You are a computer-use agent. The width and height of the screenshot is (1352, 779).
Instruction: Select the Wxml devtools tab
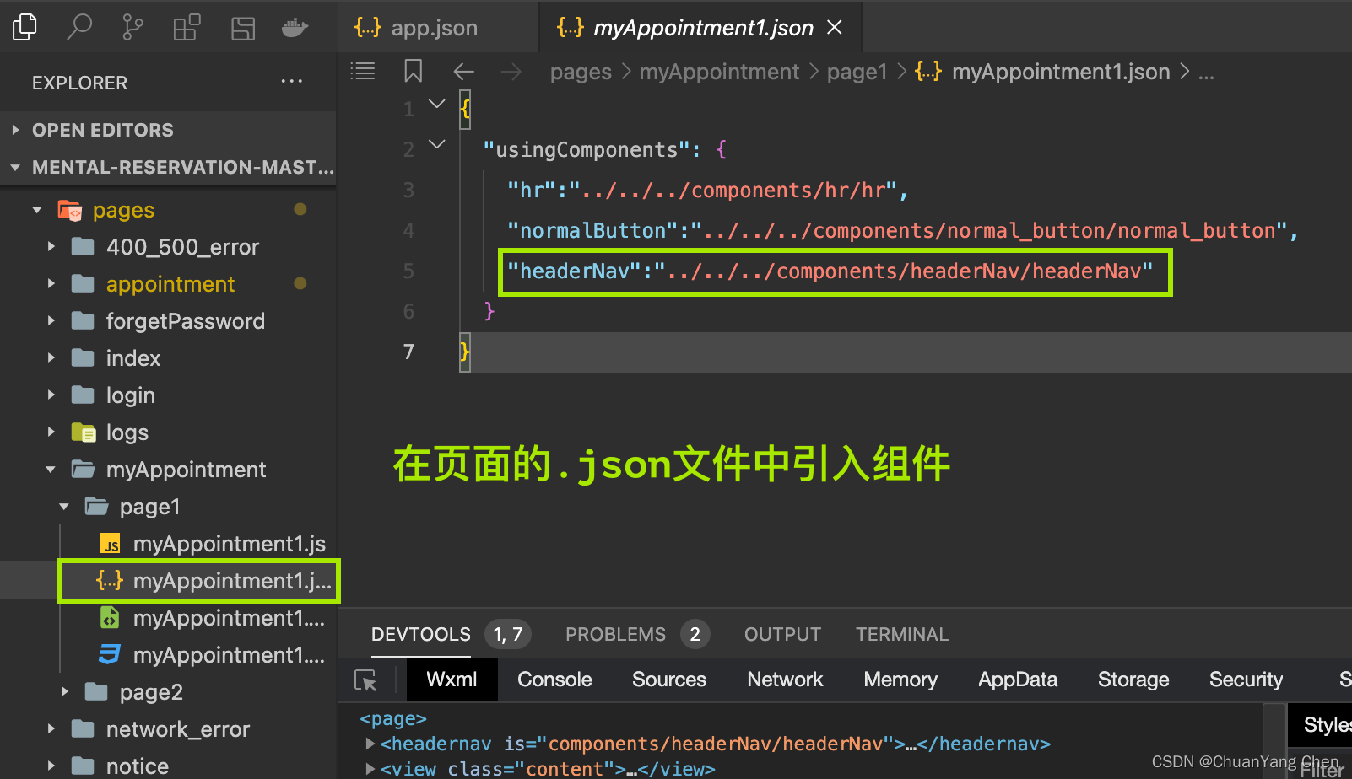pos(452,680)
